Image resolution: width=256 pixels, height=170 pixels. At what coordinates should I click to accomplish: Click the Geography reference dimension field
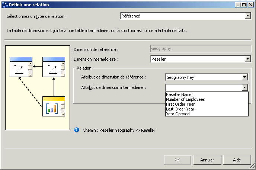click(x=200, y=48)
